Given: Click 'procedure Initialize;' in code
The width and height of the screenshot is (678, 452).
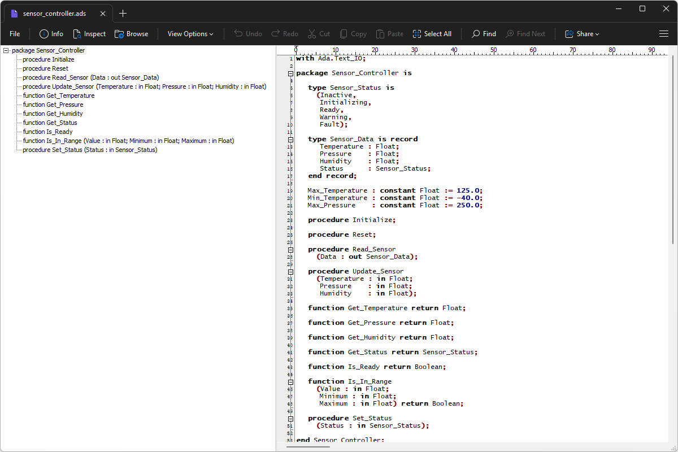Looking at the screenshot, I should 352,220.
